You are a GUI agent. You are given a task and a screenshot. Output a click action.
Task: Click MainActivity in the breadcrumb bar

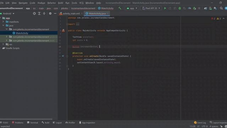pos(106,8)
